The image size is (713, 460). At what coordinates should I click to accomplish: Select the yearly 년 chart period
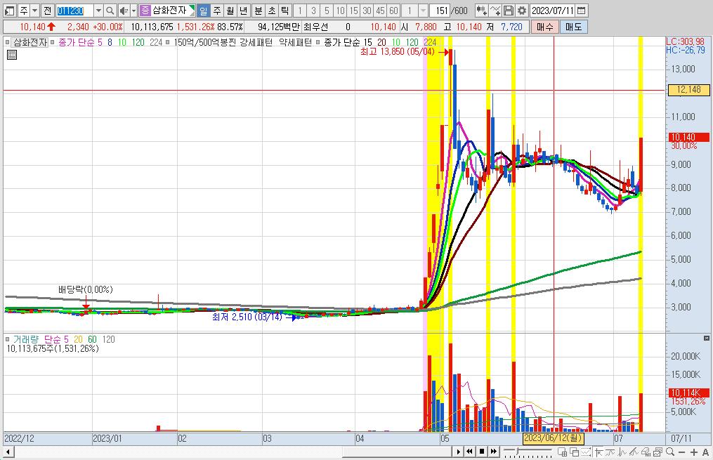pyautogui.click(x=244, y=11)
